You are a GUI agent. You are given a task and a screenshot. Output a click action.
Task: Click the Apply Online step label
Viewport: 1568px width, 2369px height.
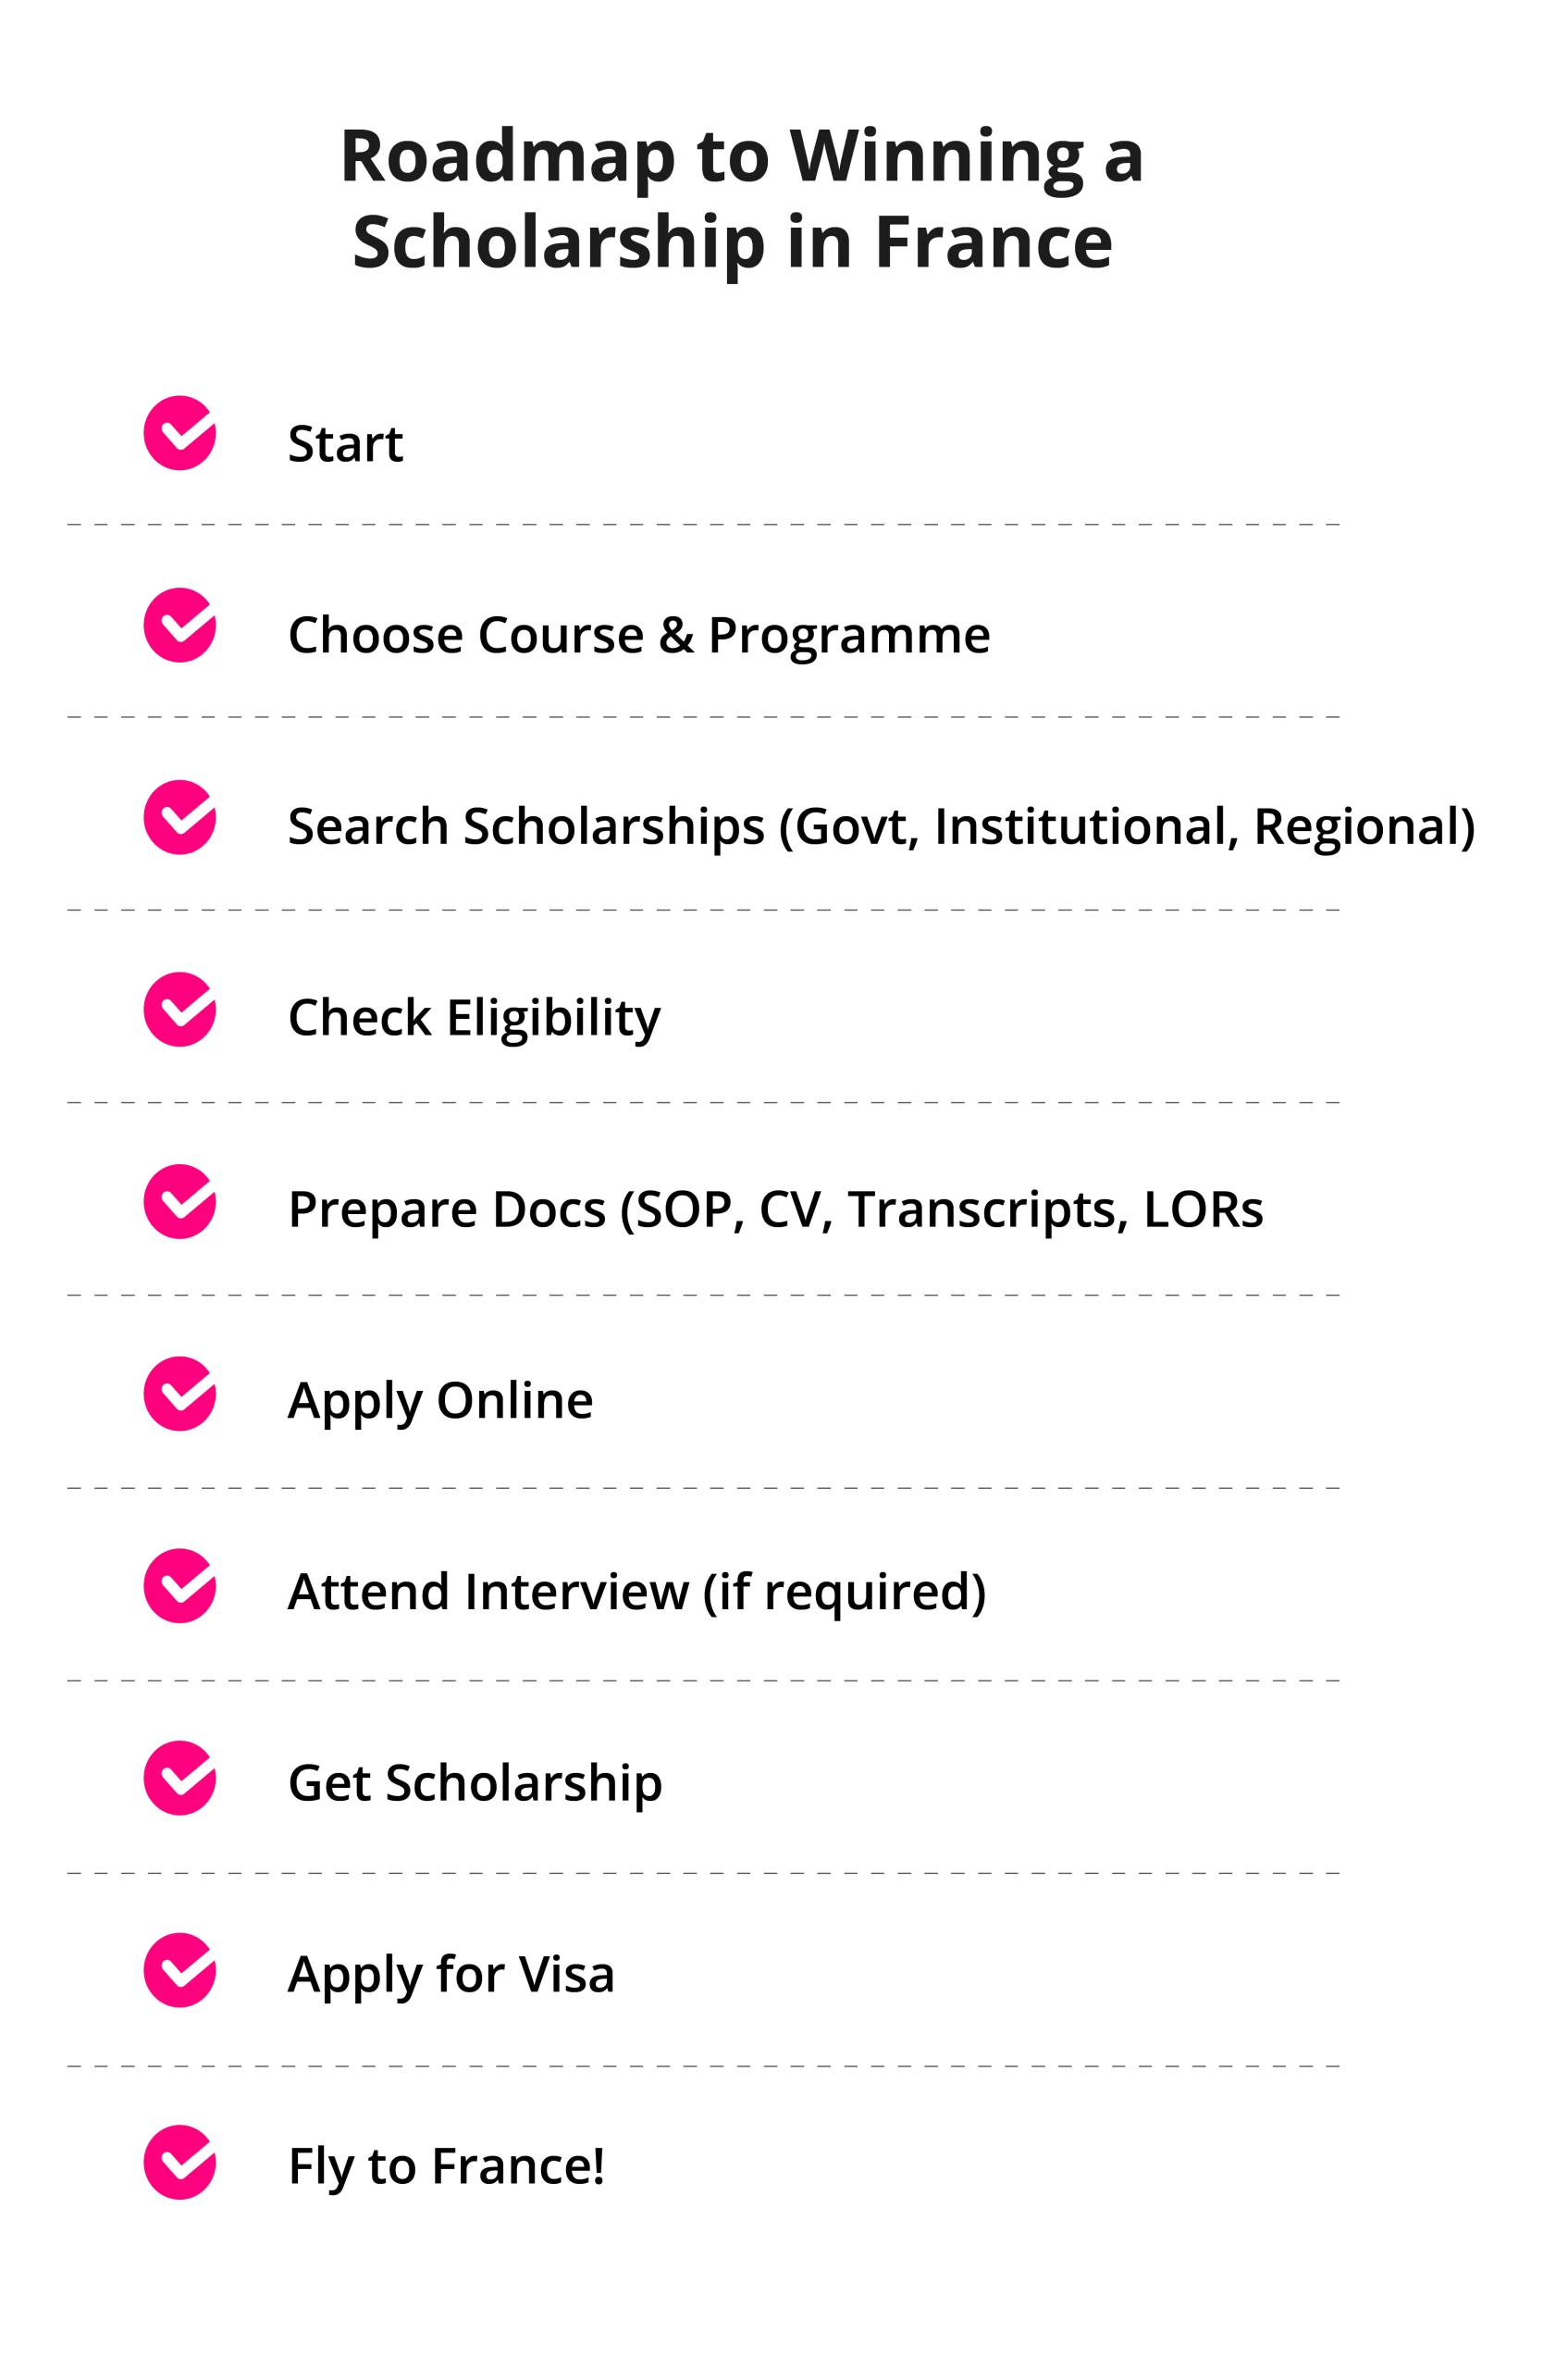pyautogui.click(x=440, y=1402)
